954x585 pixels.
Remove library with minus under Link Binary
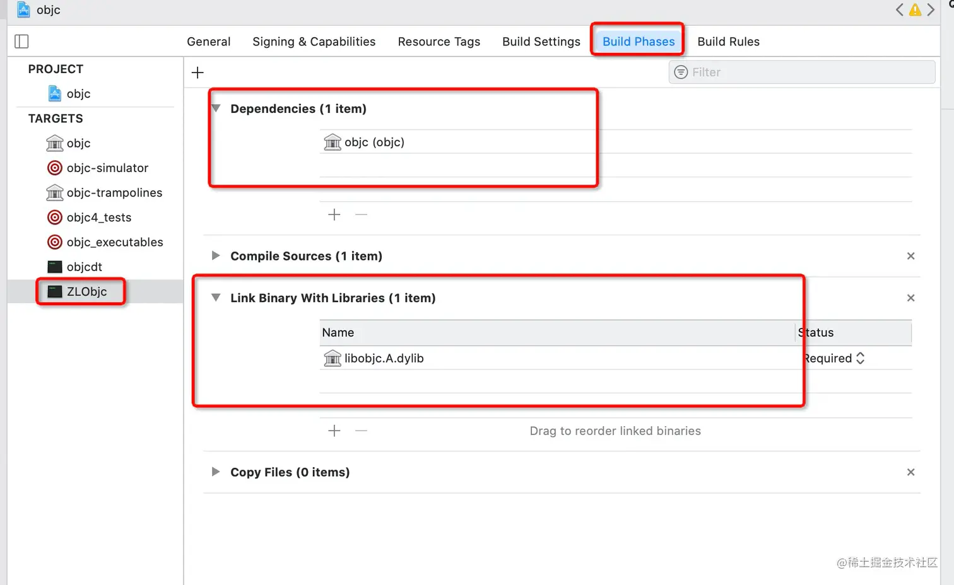(361, 431)
